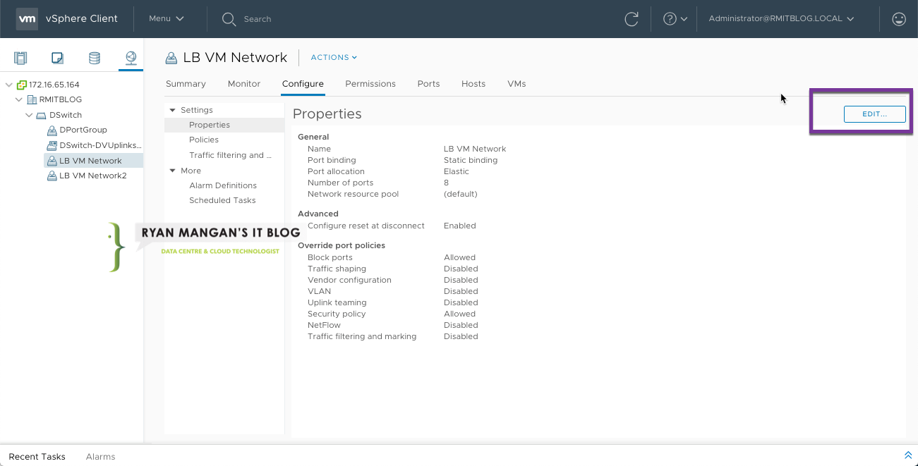The width and height of the screenshot is (918, 466).
Task: Expand the Recent Tasks panel with double chevron
Action: (x=908, y=455)
